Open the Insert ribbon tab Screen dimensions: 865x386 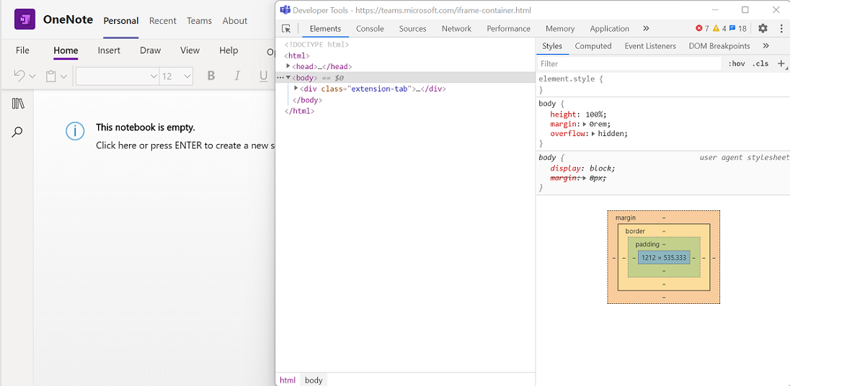click(x=109, y=50)
